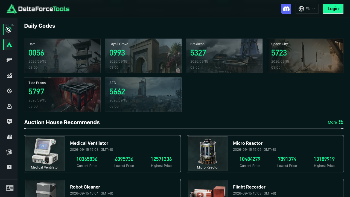
Task: Click the Medical Ventilator item image
Action: [x=45, y=154]
